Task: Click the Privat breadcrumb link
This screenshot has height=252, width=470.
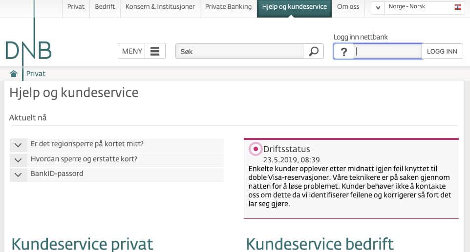Action: 36,74
